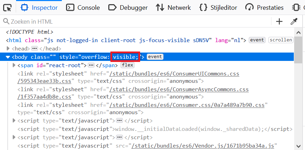Open the Netwerk panel
The width and height of the screenshot is (305, 150).
click(x=173, y=7)
